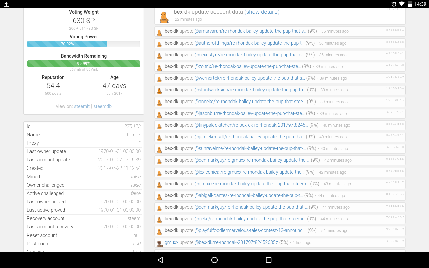The height and width of the screenshot is (268, 429).
Task: Select the Id value 275,123
Action: point(132,126)
